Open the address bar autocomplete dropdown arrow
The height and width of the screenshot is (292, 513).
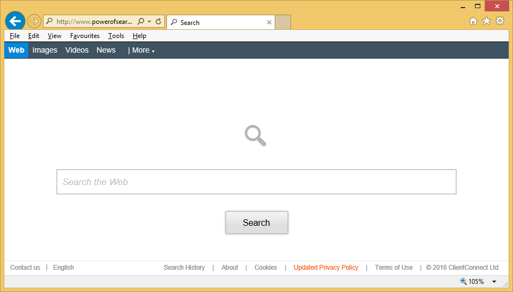pyautogui.click(x=149, y=22)
